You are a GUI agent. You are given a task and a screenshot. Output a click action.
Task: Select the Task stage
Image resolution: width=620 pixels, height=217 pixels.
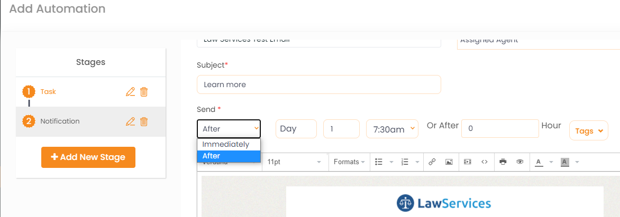point(48,91)
